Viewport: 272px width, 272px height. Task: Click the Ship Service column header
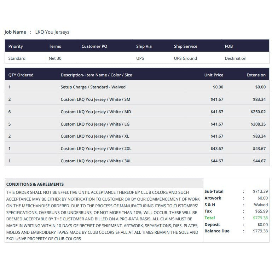pyautogui.click(x=186, y=46)
